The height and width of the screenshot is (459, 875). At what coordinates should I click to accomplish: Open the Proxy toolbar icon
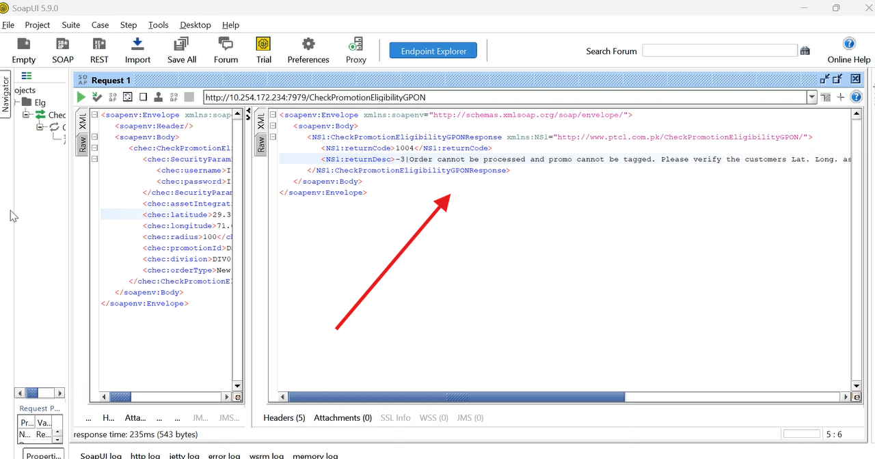[355, 51]
